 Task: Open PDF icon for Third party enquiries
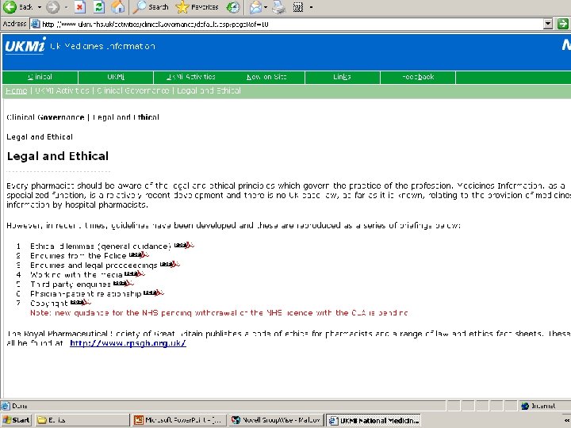124,283
